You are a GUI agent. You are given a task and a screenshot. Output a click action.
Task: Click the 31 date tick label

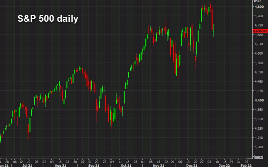click(239, 162)
